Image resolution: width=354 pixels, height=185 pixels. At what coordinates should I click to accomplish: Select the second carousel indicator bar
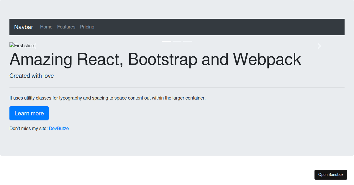click(177, 41)
